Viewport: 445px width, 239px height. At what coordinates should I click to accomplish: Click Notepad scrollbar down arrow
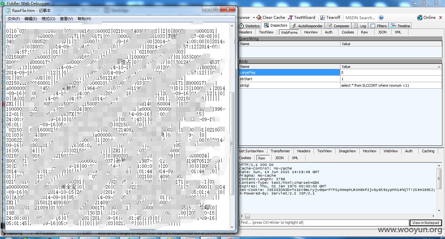232,227
